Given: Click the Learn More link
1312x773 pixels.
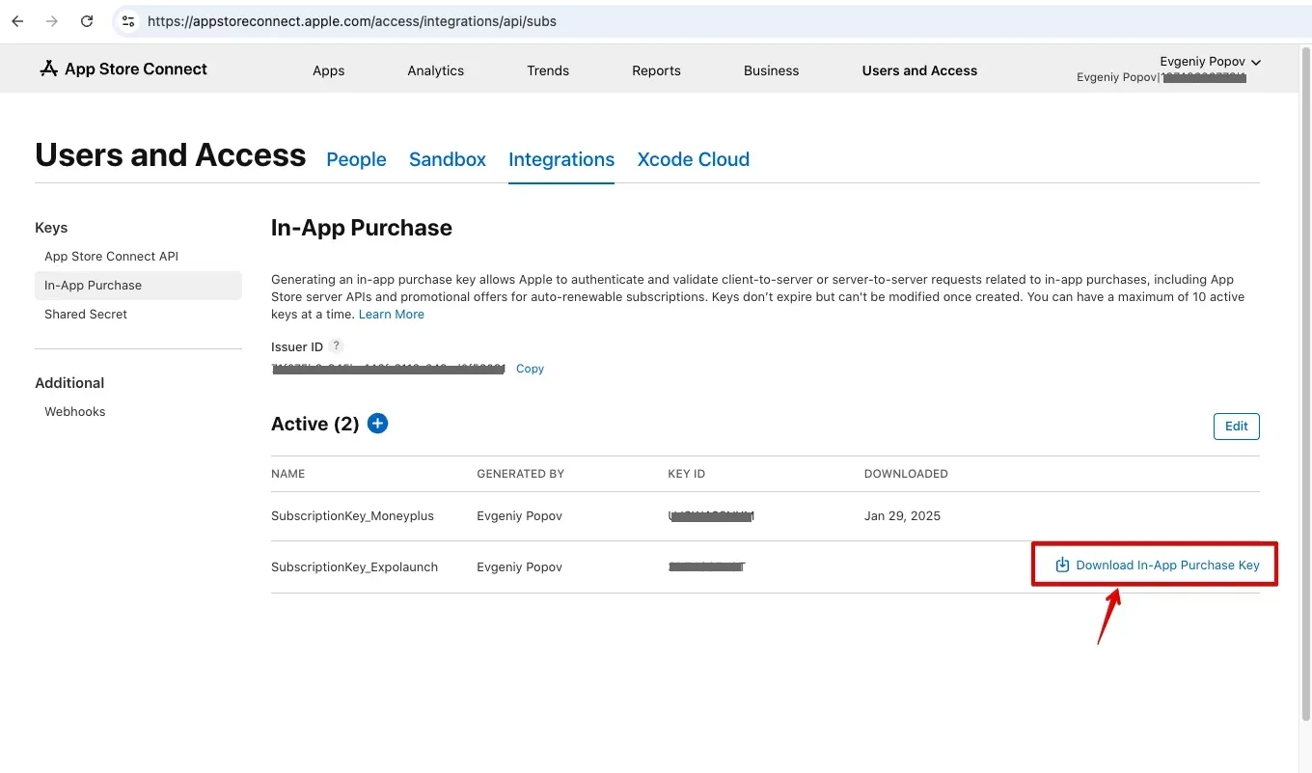Looking at the screenshot, I should pyautogui.click(x=391, y=314).
